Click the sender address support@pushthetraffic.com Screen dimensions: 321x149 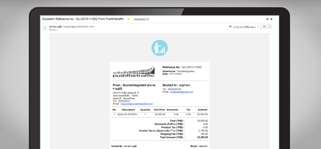[x=78, y=27]
